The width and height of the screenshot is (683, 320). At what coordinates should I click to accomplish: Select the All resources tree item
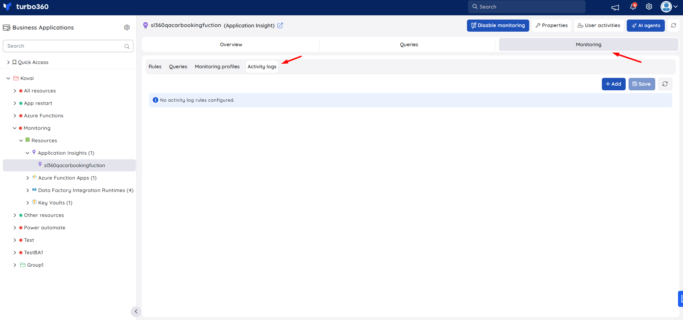pos(40,91)
